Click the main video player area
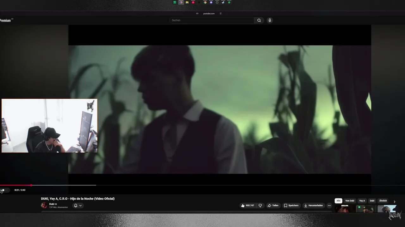This screenshot has height=227, width=405. point(220,109)
